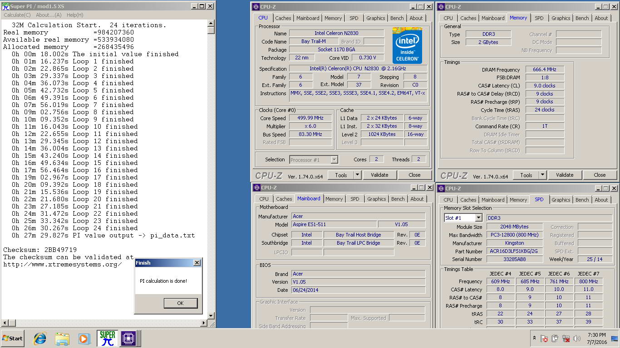Click the Intel Inside Celeron logo

(x=407, y=45)
